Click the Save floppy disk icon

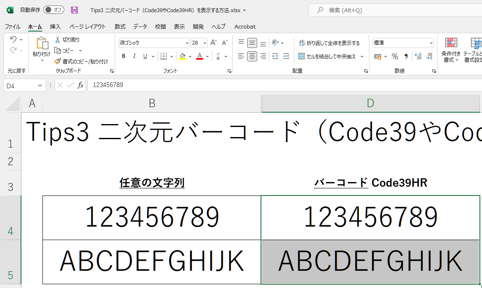coord(74,10)
